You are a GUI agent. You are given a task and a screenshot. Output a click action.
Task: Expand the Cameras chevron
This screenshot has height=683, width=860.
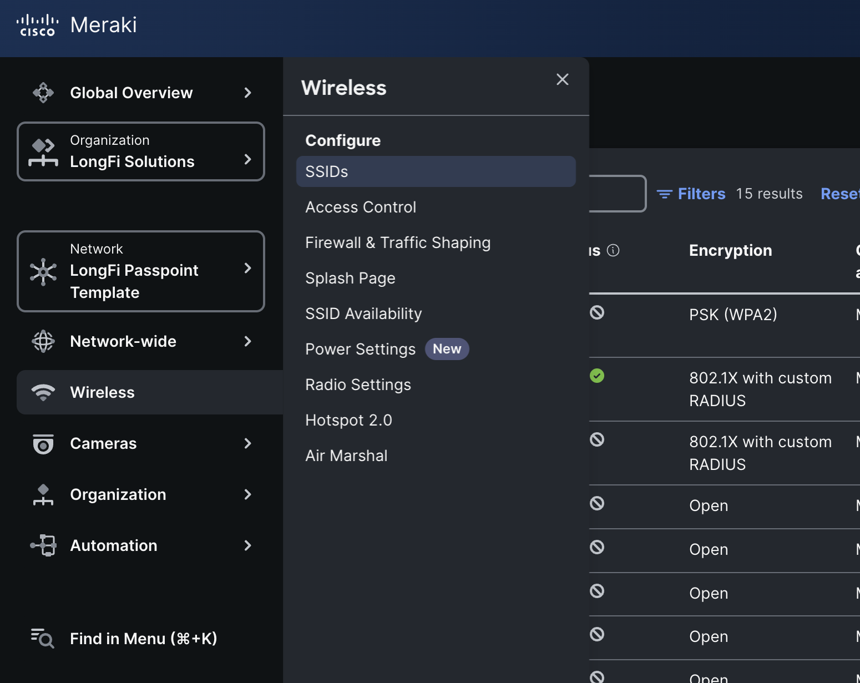coord(248,443)
